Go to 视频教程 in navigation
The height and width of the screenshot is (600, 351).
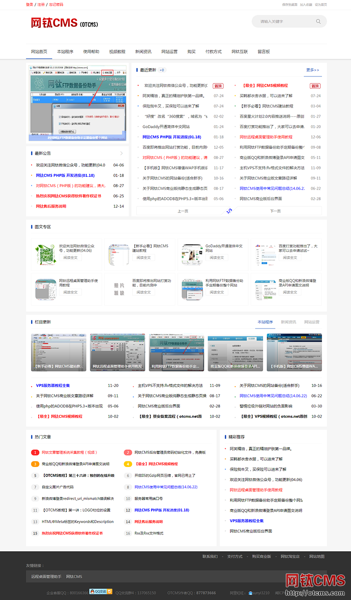pos(117,51)
